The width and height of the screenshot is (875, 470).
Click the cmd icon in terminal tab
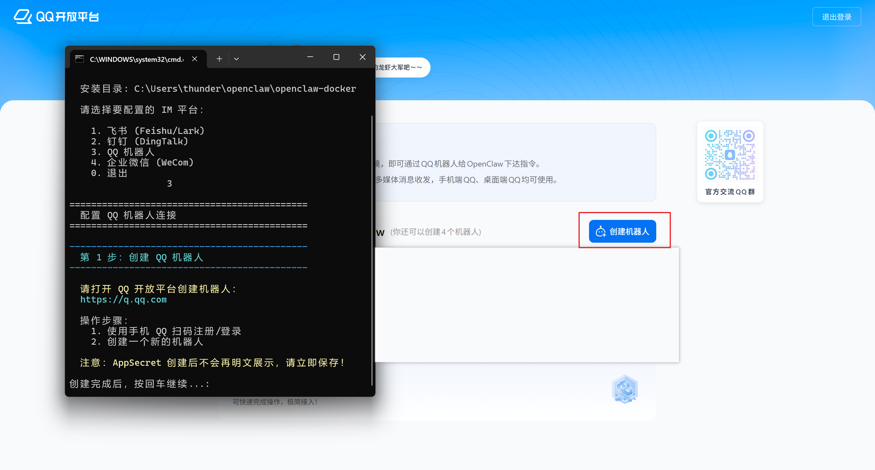pyautogui.click(x=79, y=59)
